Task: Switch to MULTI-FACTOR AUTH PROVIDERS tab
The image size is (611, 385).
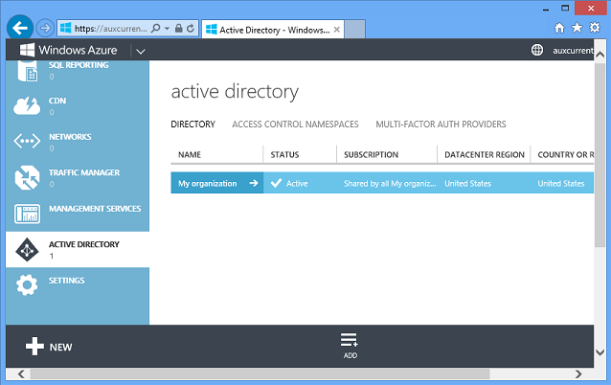Action: (x=441, y=125)
